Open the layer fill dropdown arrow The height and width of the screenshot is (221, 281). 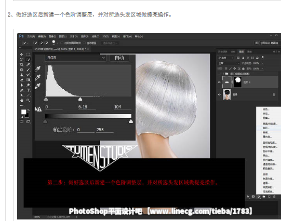pos(262,68)
